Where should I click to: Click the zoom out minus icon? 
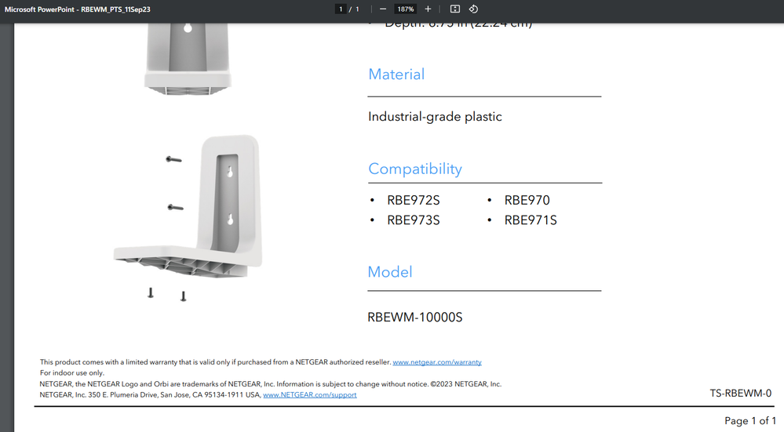pyautogui.click(x=383, y=9)
